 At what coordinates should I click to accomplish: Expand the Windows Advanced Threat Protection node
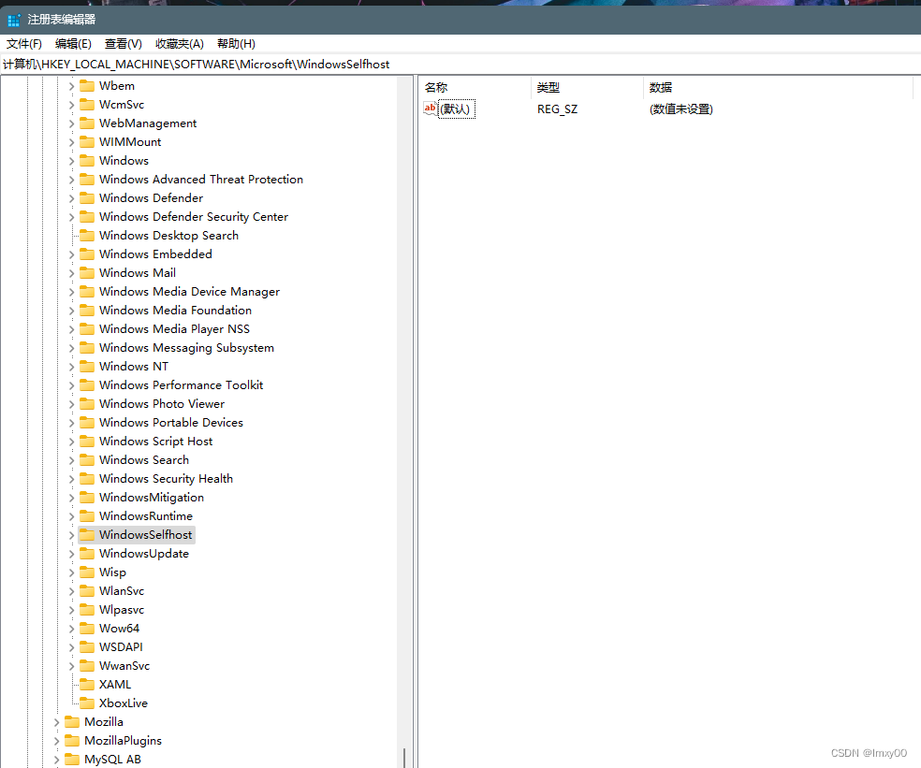click(71, 180)
